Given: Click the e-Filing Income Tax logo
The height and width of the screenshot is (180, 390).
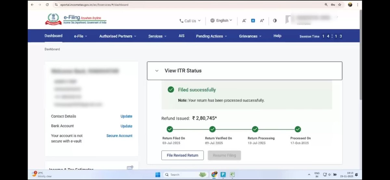Looking at the screenshot, I should pyautogui.click(x=75, y=19).
